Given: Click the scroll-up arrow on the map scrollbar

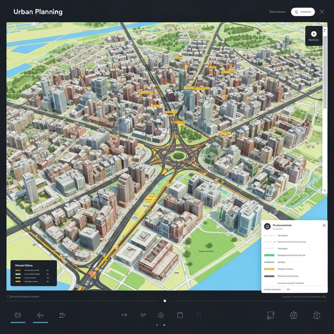Looking at the screenshot, I should (325, 30).
